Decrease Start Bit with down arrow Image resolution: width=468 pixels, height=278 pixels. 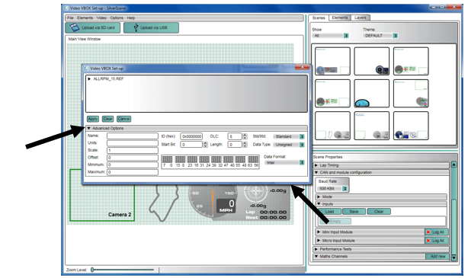click(x=205, y=146)
